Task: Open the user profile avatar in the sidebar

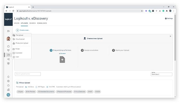Action: pyautogui.click(x=8, y=39)
